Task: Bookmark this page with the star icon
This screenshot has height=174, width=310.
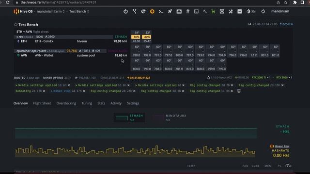Action: point(286,2)
